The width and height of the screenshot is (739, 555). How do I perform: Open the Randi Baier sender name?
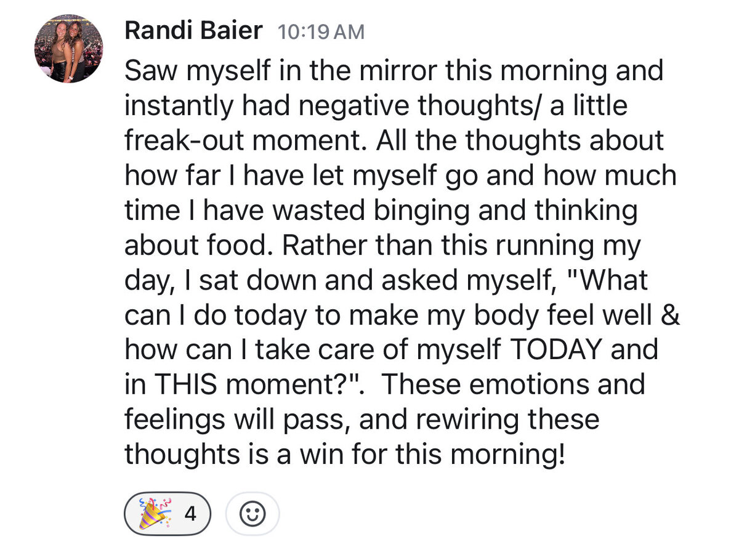click(193, 31)
